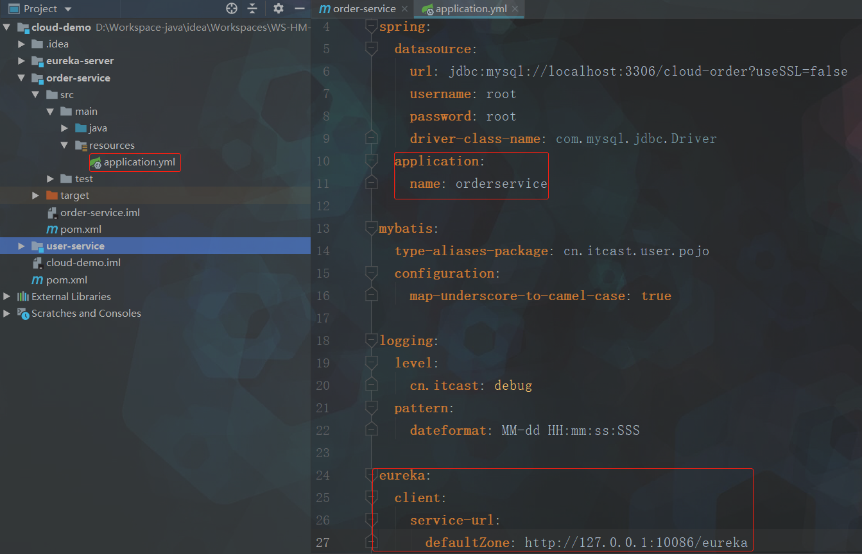Fold the datasource block on line 5
Image resolution: width=862 pixels, height=554 pixels.
pyautogui.click(x=371, y=49)
